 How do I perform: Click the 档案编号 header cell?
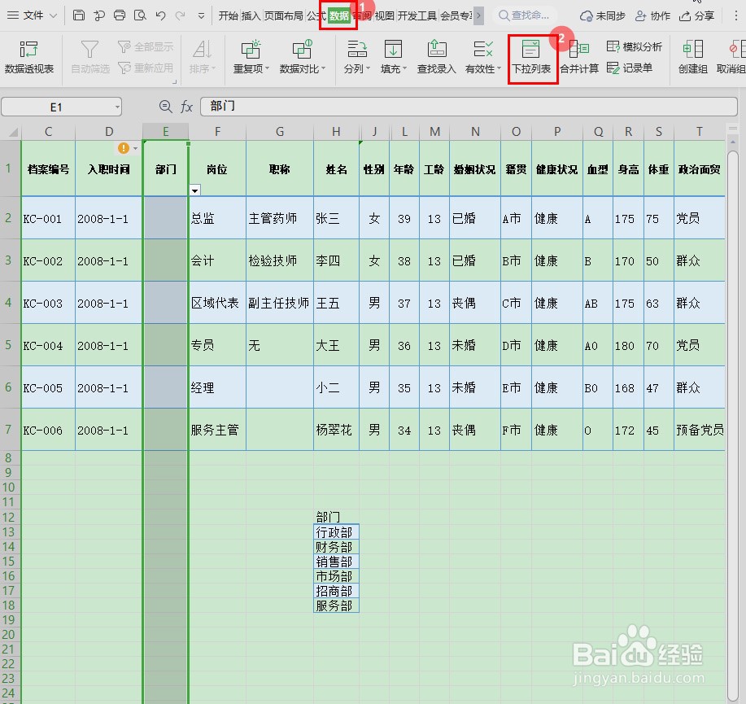tap(48, 169)
